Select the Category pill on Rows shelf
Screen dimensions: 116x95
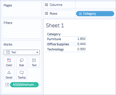click(95, 14)
